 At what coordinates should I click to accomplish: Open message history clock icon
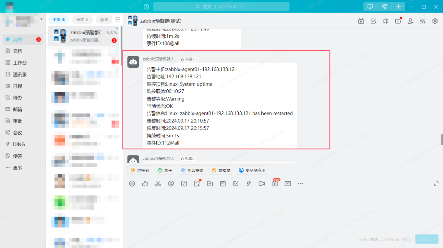pos(146,7)
